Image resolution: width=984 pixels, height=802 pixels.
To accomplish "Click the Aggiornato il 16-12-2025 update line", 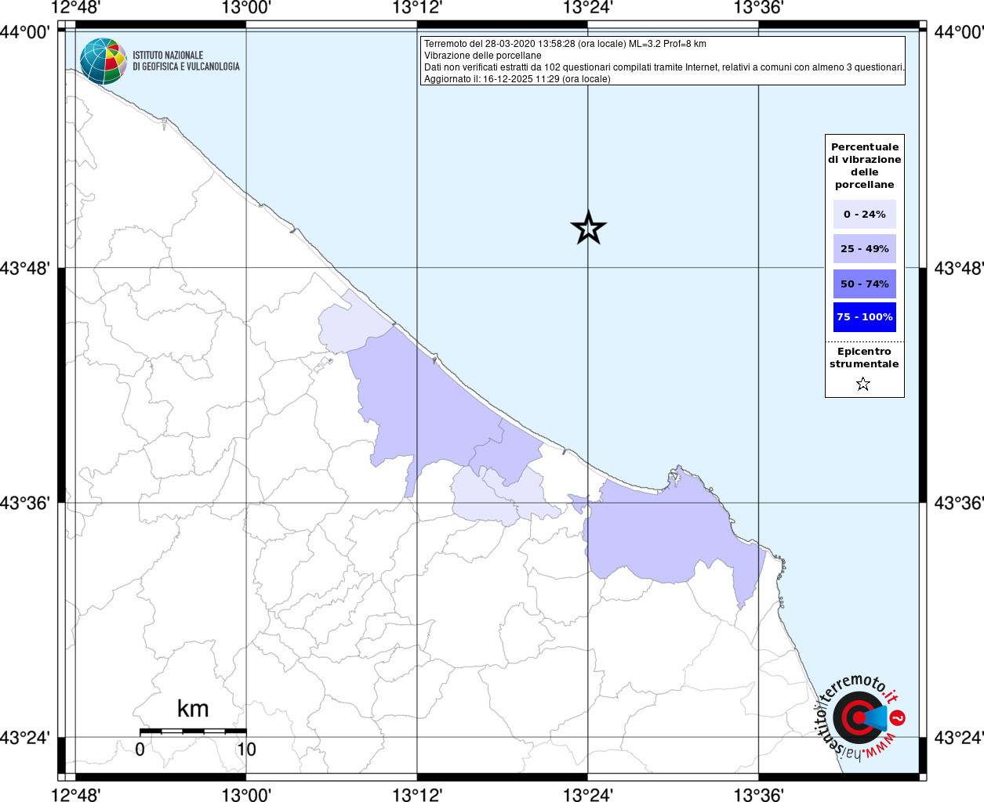I will click(517, 79).
